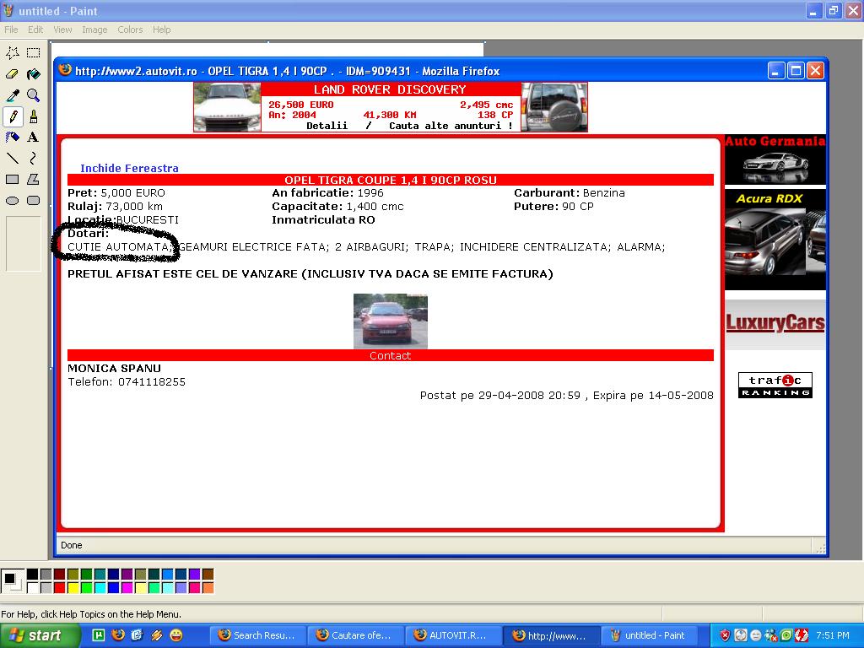This screenshot has width=864, height=648.
Task: Pick the white color swatch
Action: point(33,587)
